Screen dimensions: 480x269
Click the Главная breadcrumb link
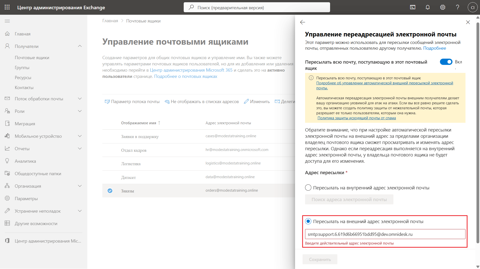[x=110, y=21]
